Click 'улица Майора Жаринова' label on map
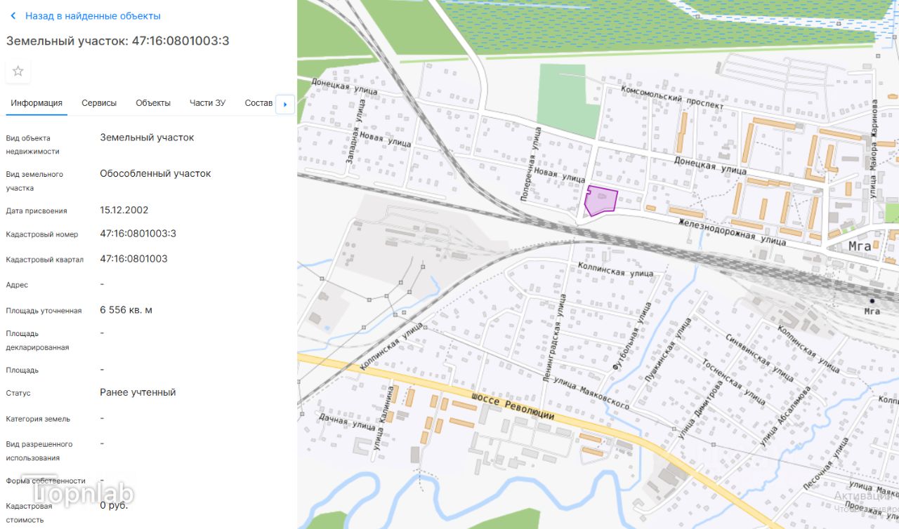899x529 pixels. pos(874,149)
